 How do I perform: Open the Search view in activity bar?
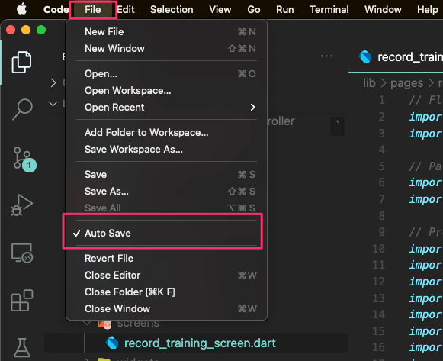tap(22, 109)
